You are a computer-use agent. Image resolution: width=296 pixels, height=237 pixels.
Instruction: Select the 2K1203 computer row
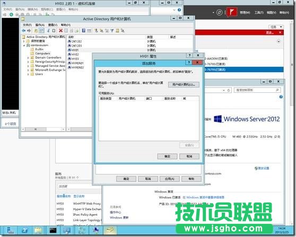(x=130, y=46)
